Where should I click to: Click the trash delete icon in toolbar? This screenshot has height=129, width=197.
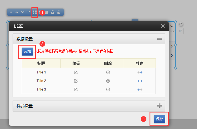click(59, 12)
